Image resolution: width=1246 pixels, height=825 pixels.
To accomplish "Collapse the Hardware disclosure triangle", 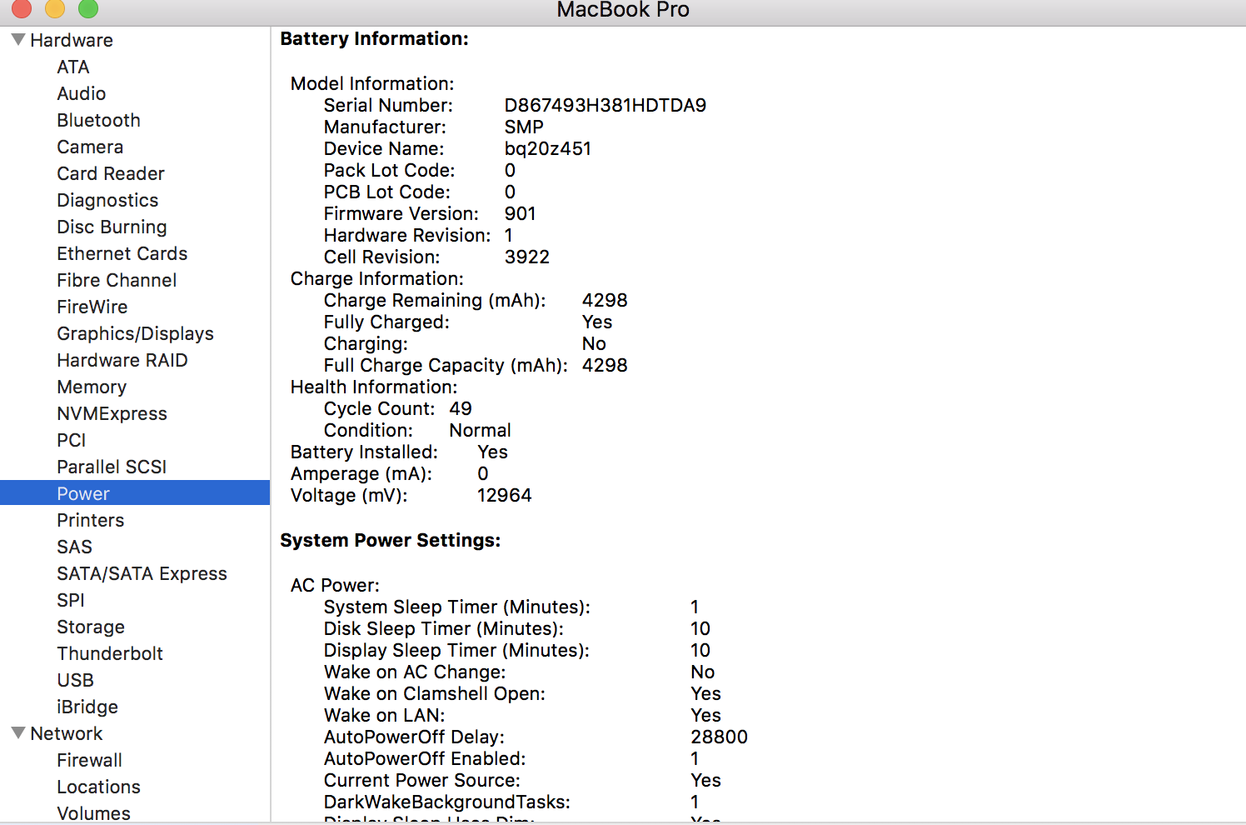I will 18,40.
